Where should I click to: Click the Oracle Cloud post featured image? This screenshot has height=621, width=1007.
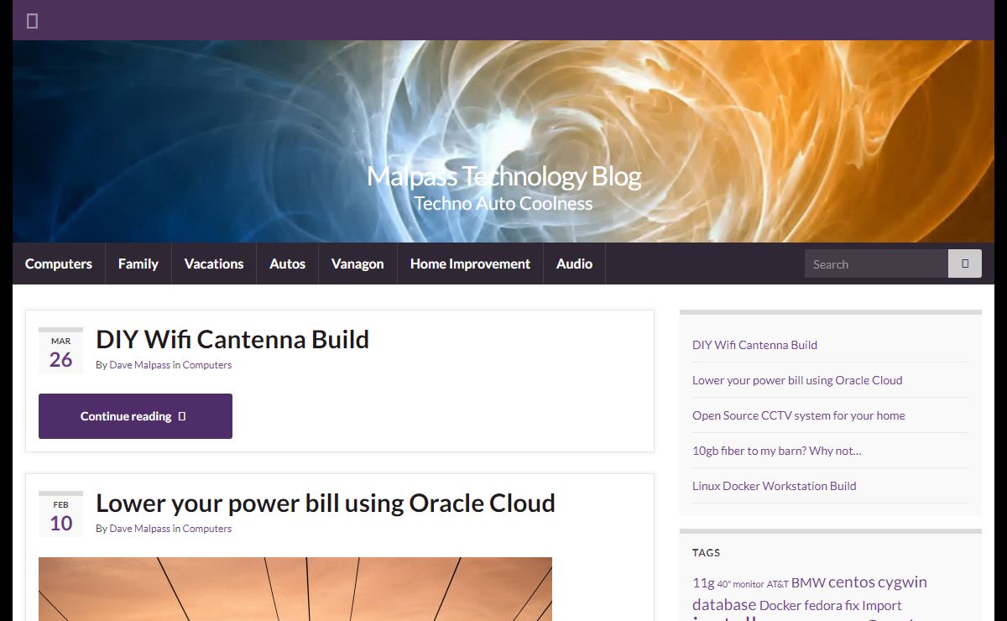[295, 589]
